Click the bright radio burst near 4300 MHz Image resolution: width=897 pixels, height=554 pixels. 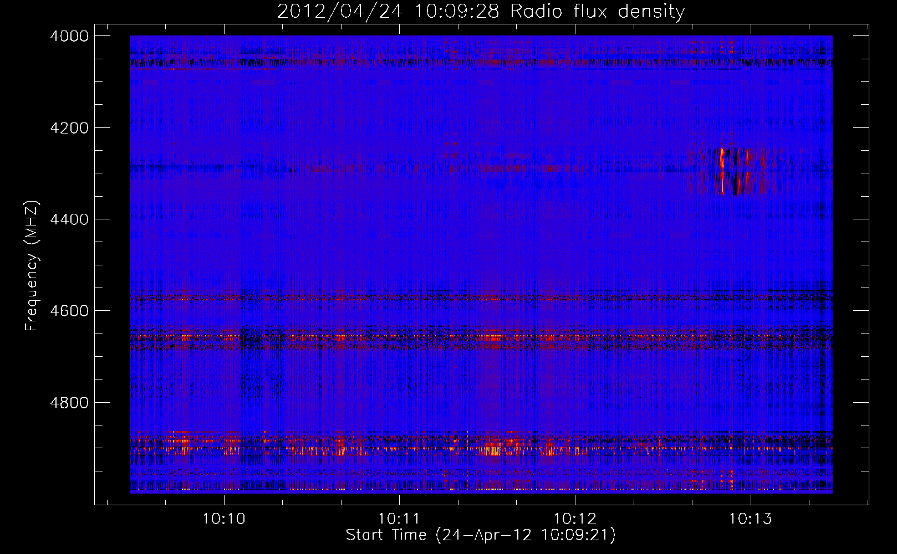point(732,171)
